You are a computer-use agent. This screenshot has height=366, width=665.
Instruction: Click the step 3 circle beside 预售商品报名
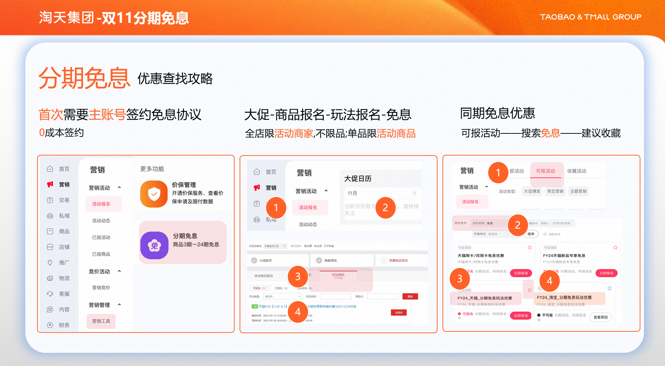(x=384, y=260)
